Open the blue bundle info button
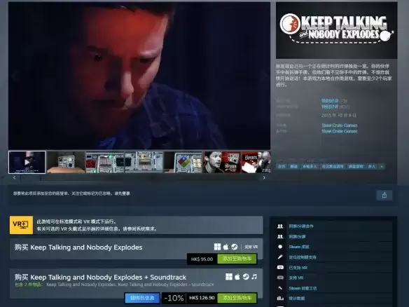Image resolution: width=409 pixels, height=307 pixels. (142, 298)
